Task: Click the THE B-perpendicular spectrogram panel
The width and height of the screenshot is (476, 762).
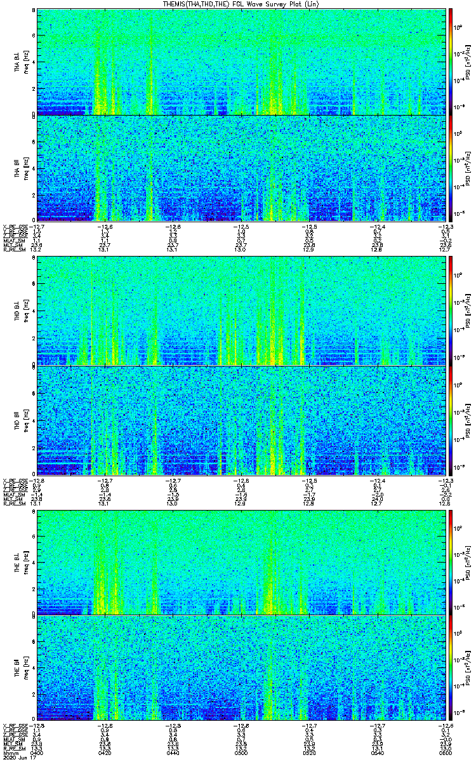Action: tap(240, 561)
